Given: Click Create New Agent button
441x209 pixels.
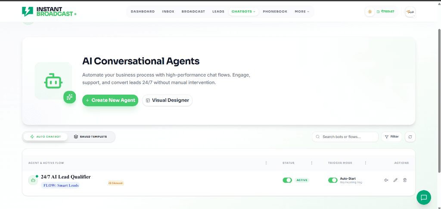Looking at the screenshot, I should (x=110, y=100).
